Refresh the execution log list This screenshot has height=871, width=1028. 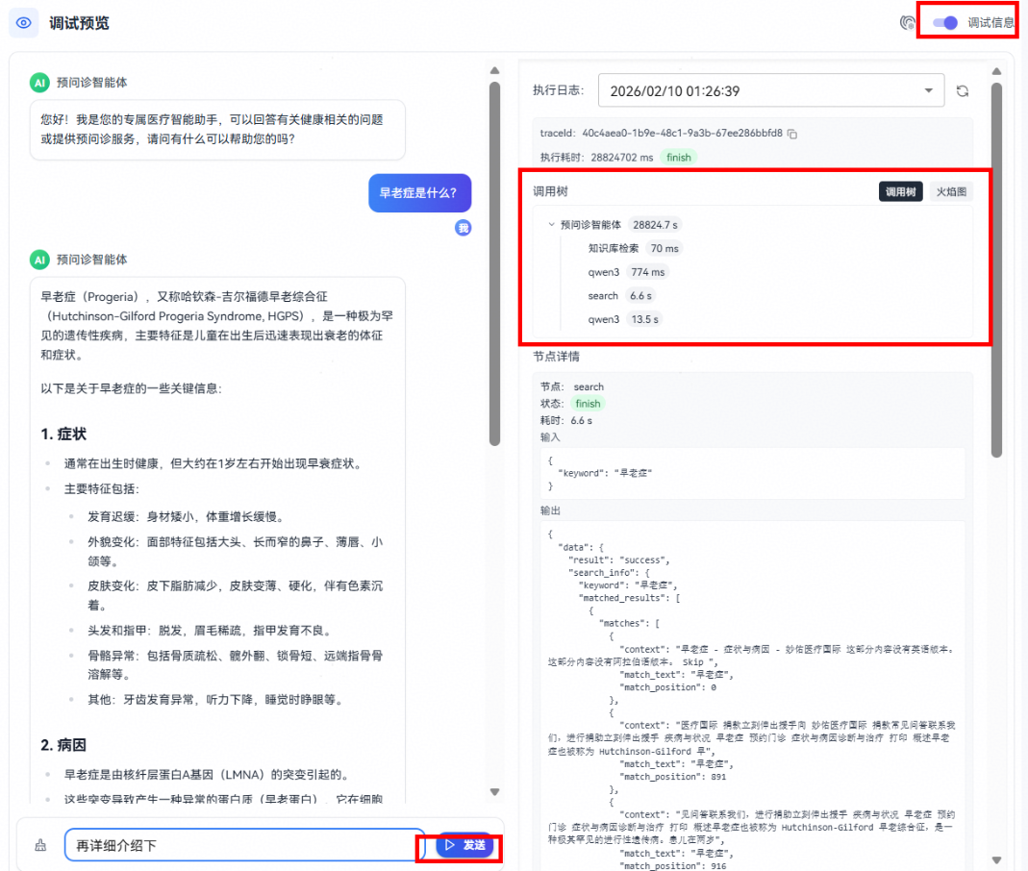(963, 91)
